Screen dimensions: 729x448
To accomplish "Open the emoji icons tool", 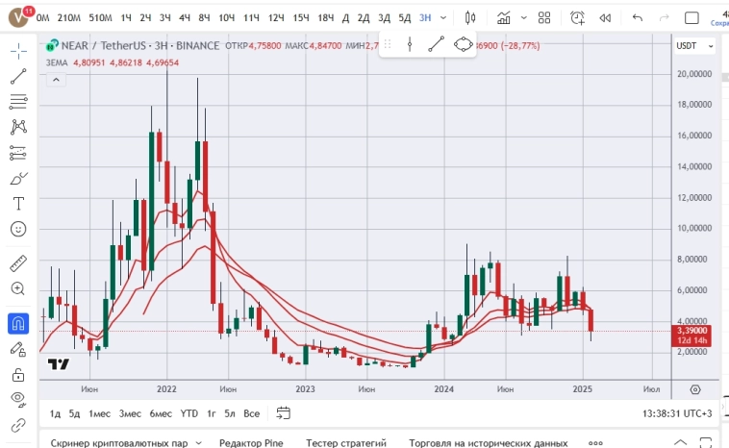I will click(x=18, y=229).
